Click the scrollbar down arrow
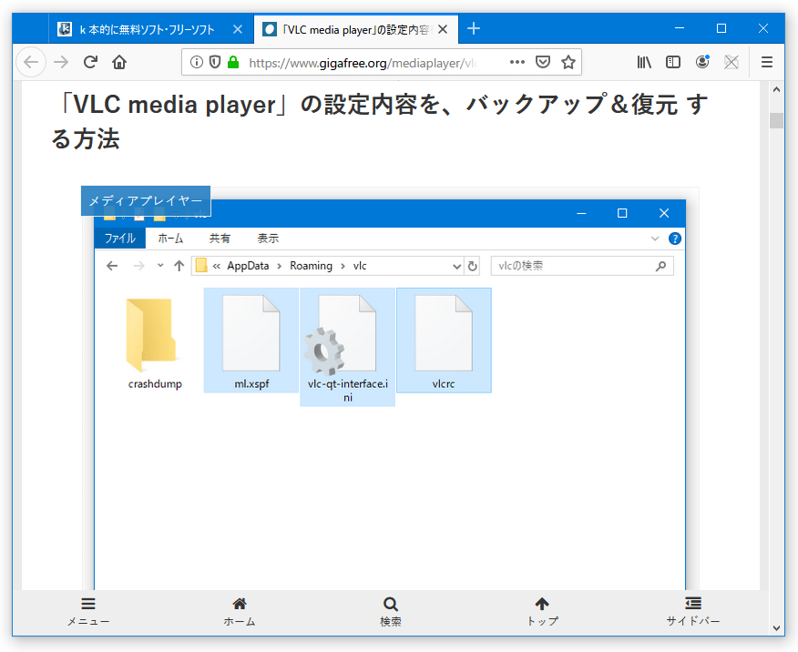Screen dimensions: 798x652 pos(776,628)
